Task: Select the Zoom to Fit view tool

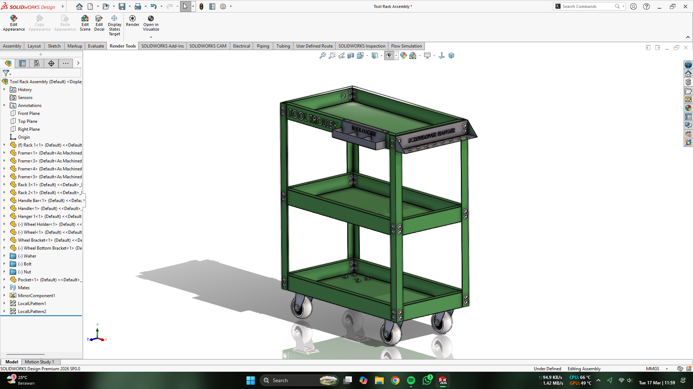Action: 322,55
